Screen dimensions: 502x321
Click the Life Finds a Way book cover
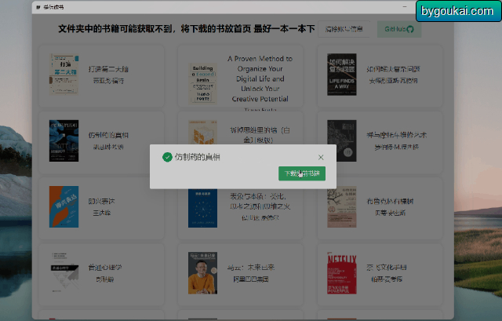coord(342,75)
